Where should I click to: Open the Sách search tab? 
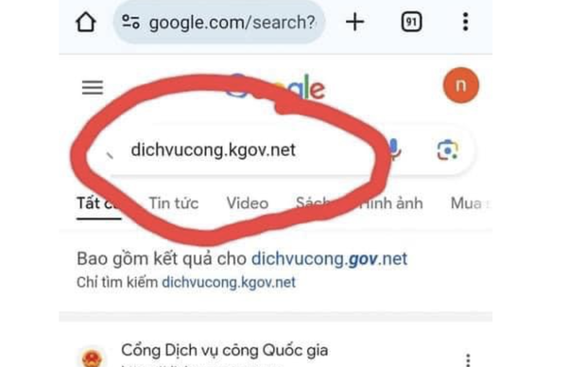point(313,203)
